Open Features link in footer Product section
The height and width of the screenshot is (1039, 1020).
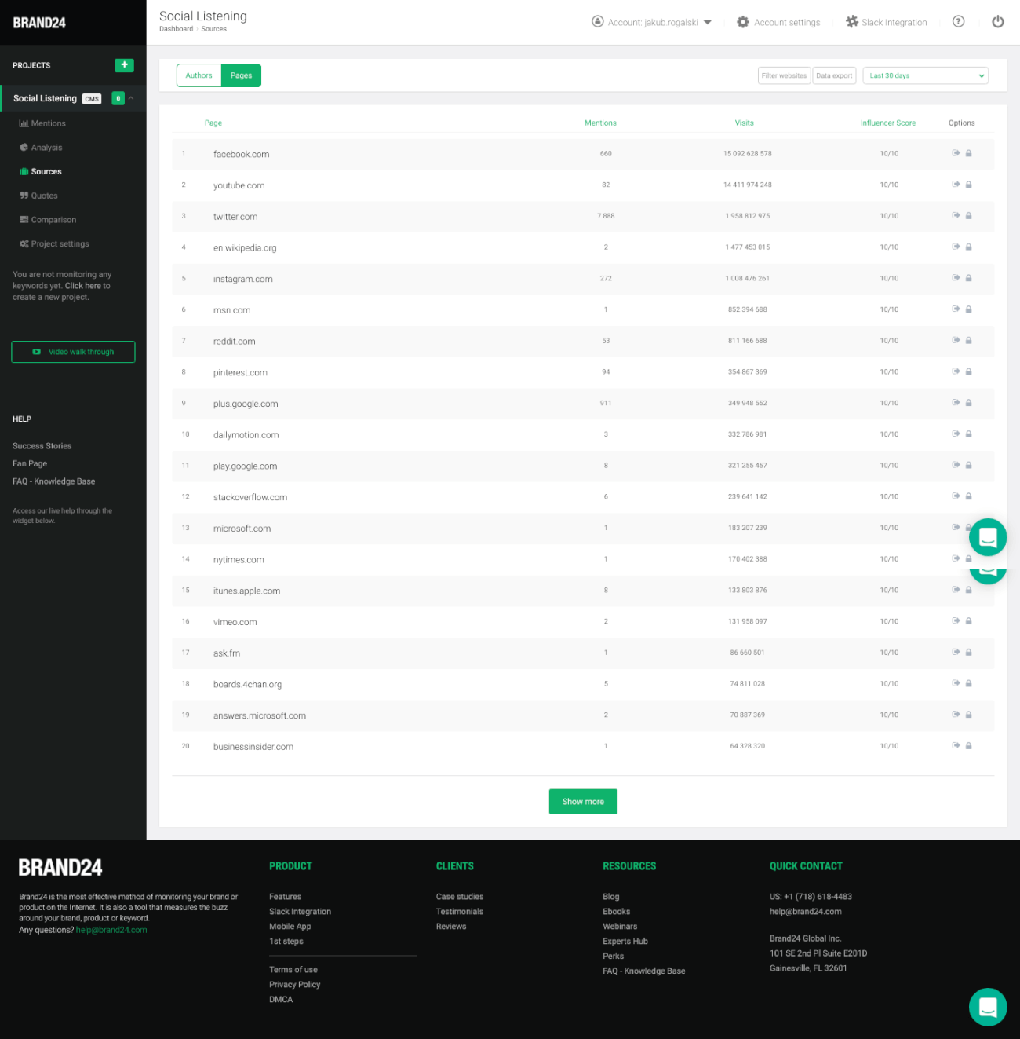pos(285,897)
